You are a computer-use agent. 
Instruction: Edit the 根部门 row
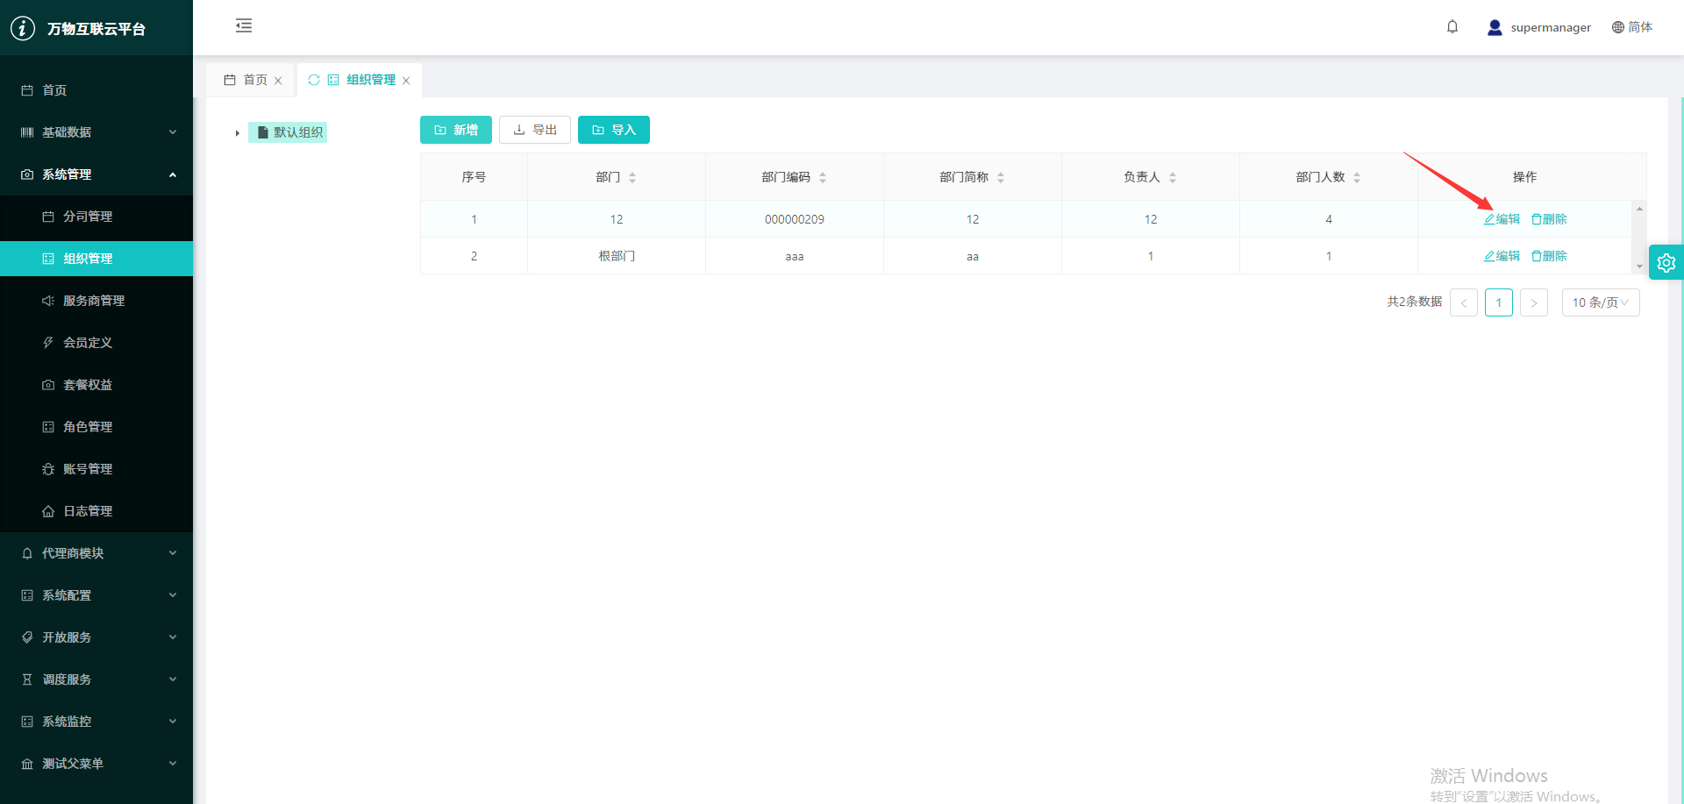click(x=1502, y=256)
